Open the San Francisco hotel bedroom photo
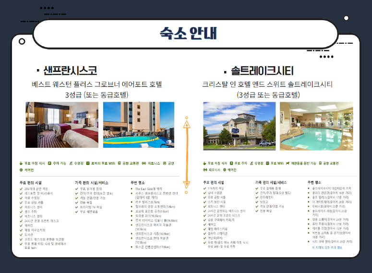 pyautogui.click(x=62, y=125)
